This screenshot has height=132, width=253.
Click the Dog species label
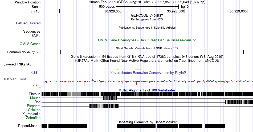(x=37, y=102)
